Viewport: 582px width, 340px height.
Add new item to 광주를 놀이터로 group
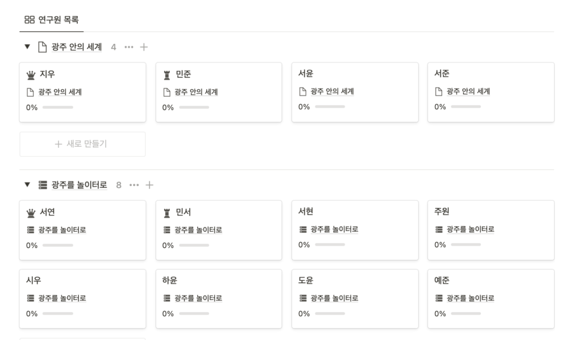(x=149, y=185)
